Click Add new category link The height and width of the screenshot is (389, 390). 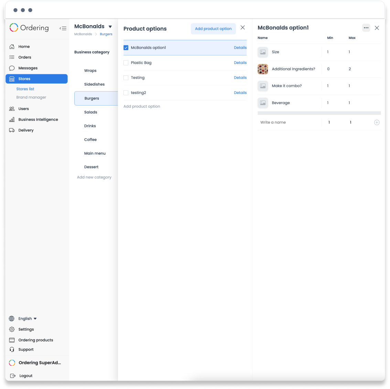point(94,177)
